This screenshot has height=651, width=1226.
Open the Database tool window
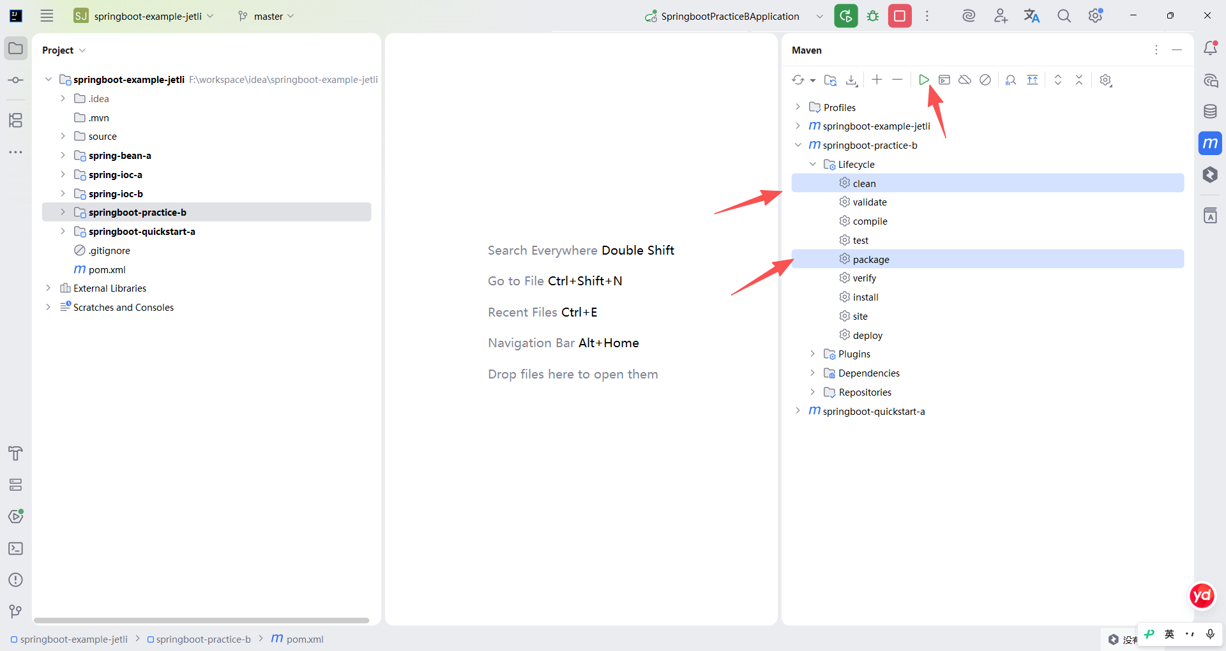1210,112
